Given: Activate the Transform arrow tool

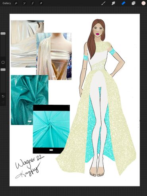Looking at the screenshot, I should coord(41,3).
